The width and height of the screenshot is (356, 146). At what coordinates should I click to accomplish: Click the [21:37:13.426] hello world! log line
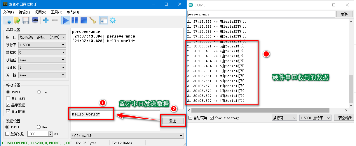[x=103, y=41]
